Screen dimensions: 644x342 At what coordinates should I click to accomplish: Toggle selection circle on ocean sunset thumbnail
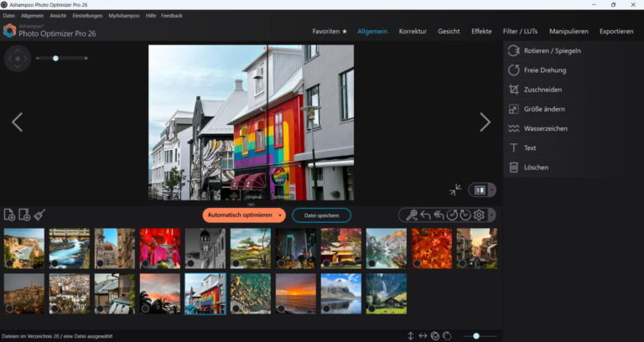point(281,308)
